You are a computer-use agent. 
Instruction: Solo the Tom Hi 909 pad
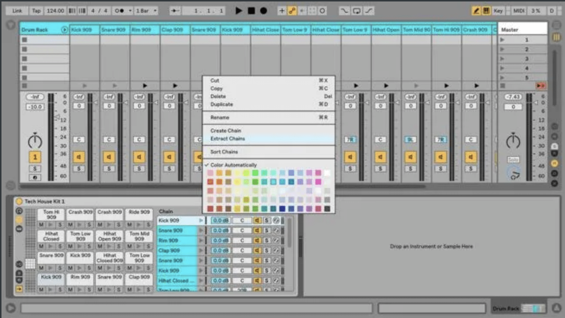(x=60, y=224)
